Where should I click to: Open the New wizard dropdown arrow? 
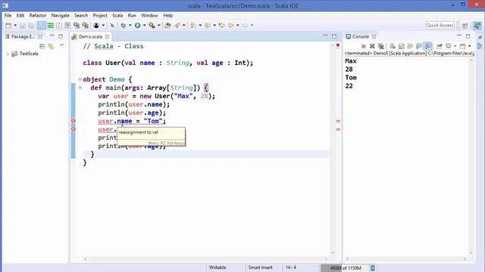(15, 25)
